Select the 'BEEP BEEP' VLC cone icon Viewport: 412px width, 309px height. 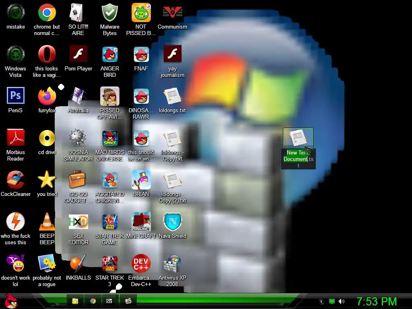(47, 222)
